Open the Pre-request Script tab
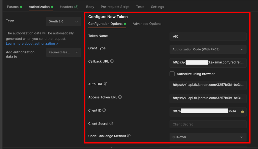 point(115,7)
